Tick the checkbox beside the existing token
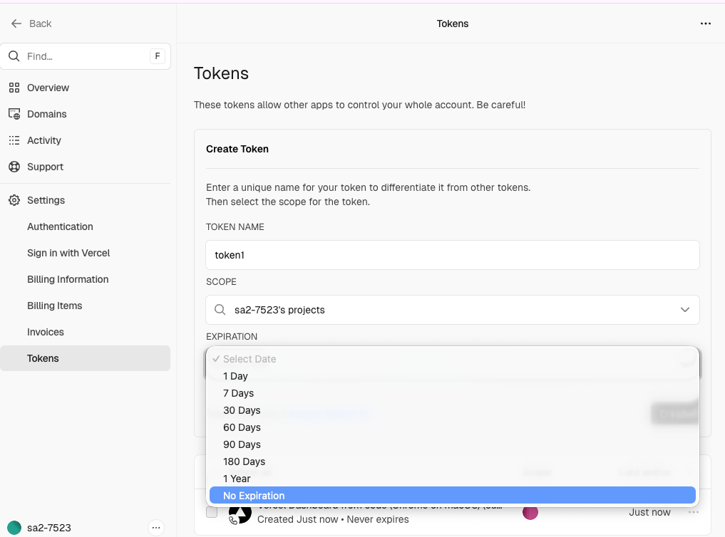725x537 pixels. (212, 512)
